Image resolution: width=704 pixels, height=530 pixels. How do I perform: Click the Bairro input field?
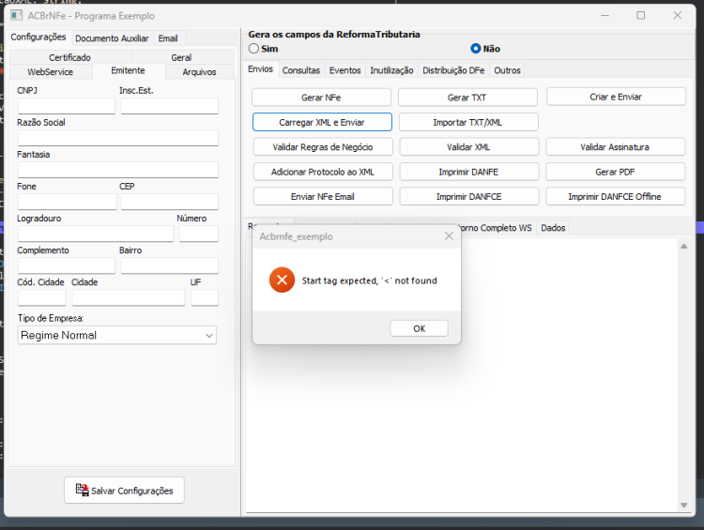[169, 265]
